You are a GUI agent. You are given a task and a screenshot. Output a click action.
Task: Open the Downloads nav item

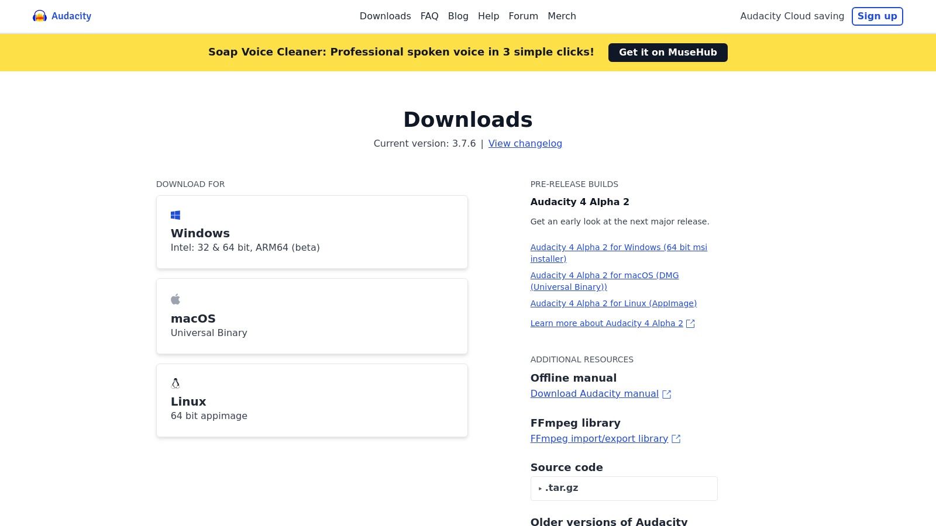pos(385,16)
